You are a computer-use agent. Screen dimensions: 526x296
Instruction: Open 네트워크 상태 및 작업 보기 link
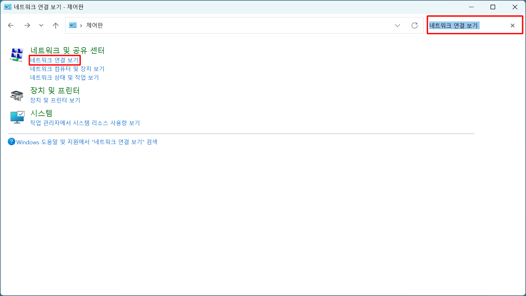point(64,77)
